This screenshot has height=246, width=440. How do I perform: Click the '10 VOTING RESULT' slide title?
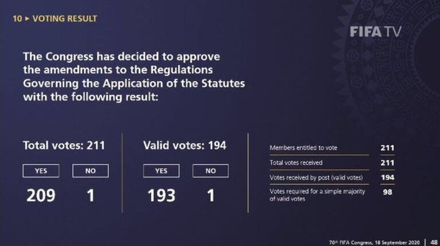click(55, 19)
